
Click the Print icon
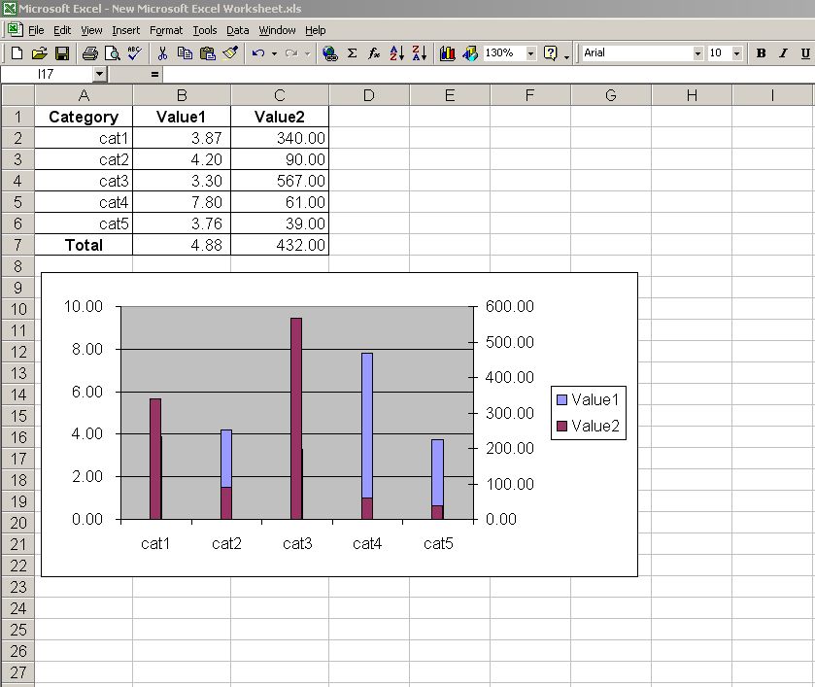tap(89, 53)
